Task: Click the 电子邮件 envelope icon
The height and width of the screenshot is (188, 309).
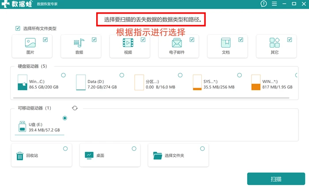Action: tap(177, 43)
